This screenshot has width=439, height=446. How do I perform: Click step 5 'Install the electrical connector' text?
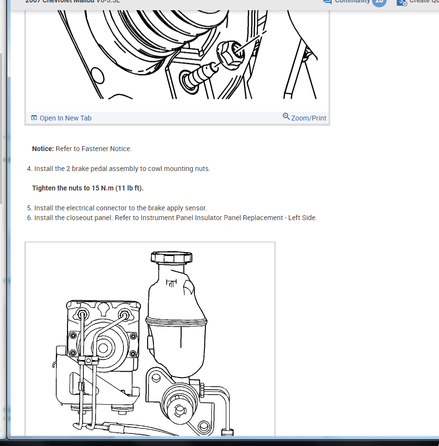[x=120, y=208]
